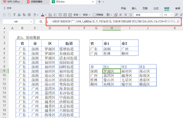Click the zoom magnifier in formula bar
The width and height of the screenshot is (183, 118).
click(41, 22)
